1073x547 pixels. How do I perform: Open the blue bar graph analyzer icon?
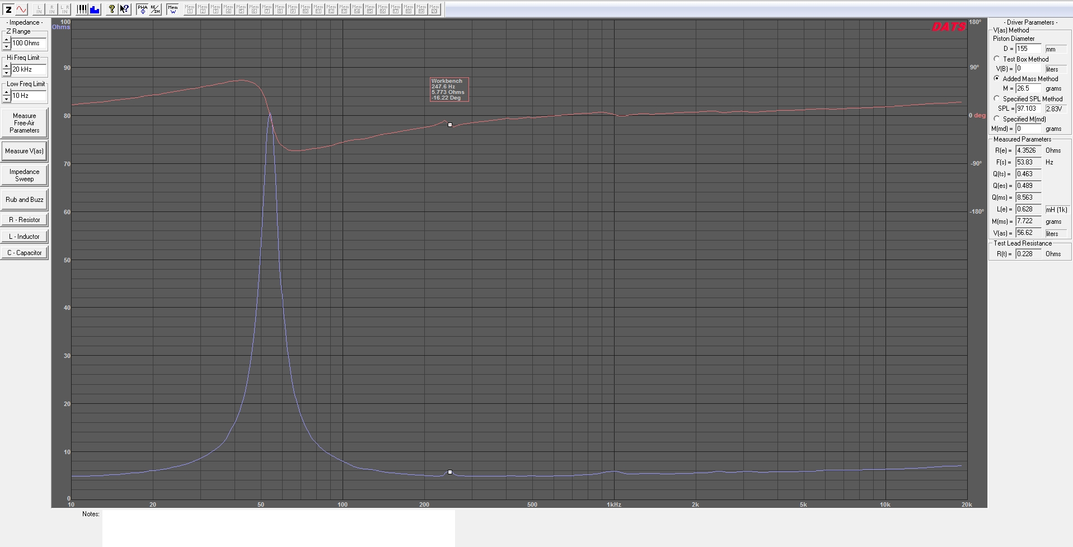(x=95, y=9)
